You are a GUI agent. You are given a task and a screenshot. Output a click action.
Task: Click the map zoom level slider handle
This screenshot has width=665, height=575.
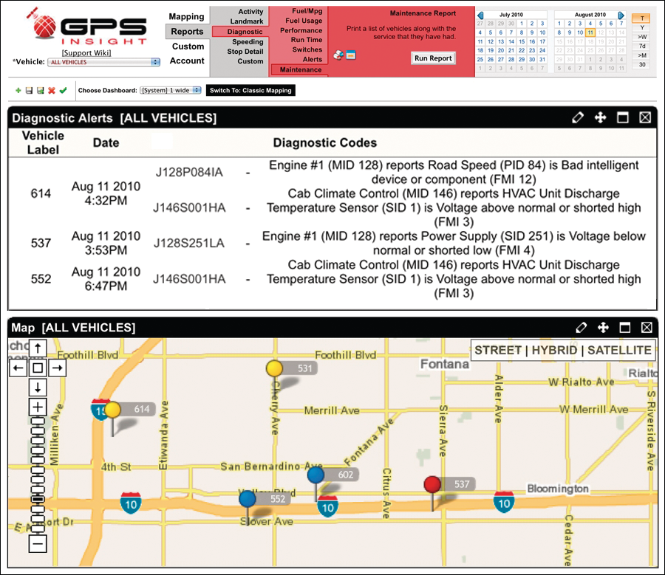[x=38, y=500]
